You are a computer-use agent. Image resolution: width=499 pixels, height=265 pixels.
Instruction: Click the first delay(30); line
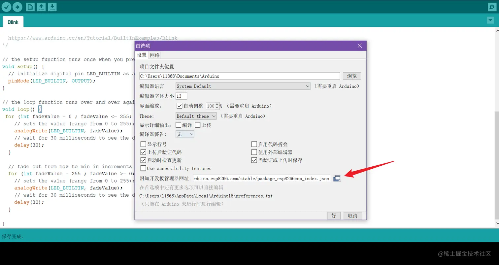point(29,145)
